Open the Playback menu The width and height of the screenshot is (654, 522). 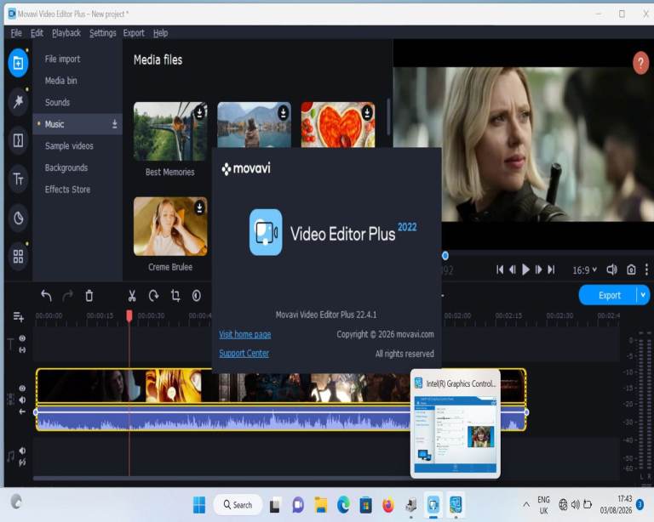66,33
